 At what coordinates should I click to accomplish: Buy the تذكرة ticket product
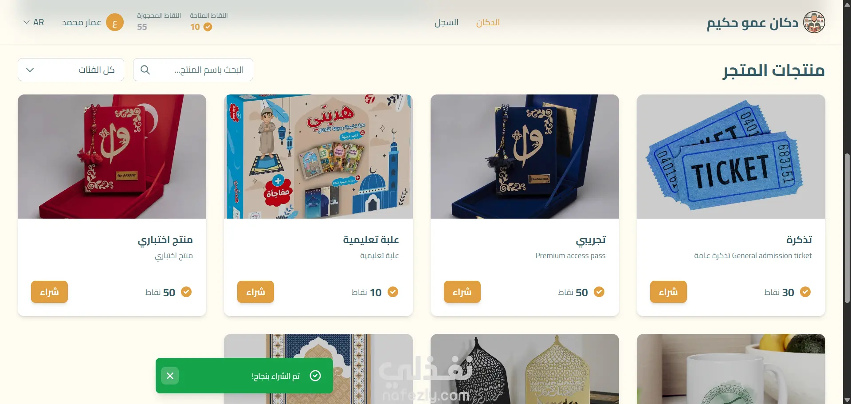pos(668,292)
